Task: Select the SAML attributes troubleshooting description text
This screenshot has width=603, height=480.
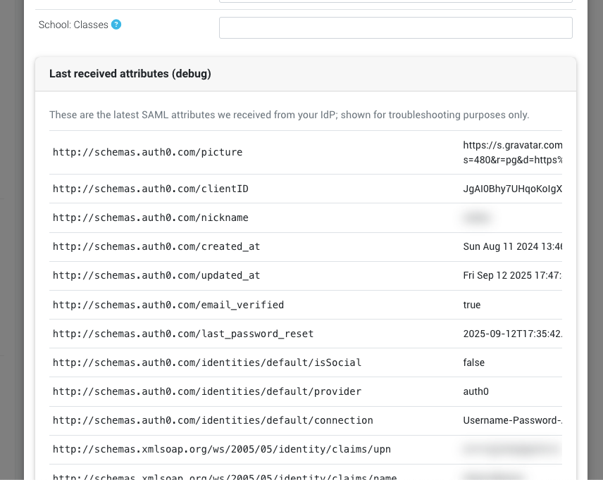Action: 290,115
